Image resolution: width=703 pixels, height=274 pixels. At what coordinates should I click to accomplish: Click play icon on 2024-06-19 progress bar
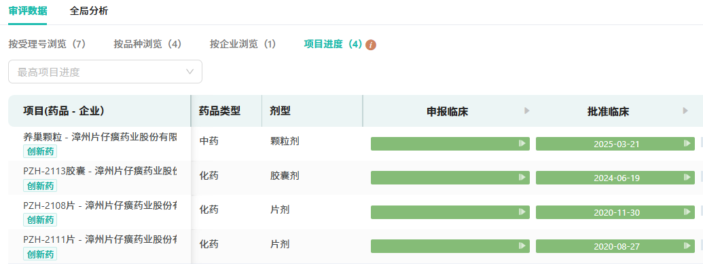pyautogui.click(x=687, y=178)
